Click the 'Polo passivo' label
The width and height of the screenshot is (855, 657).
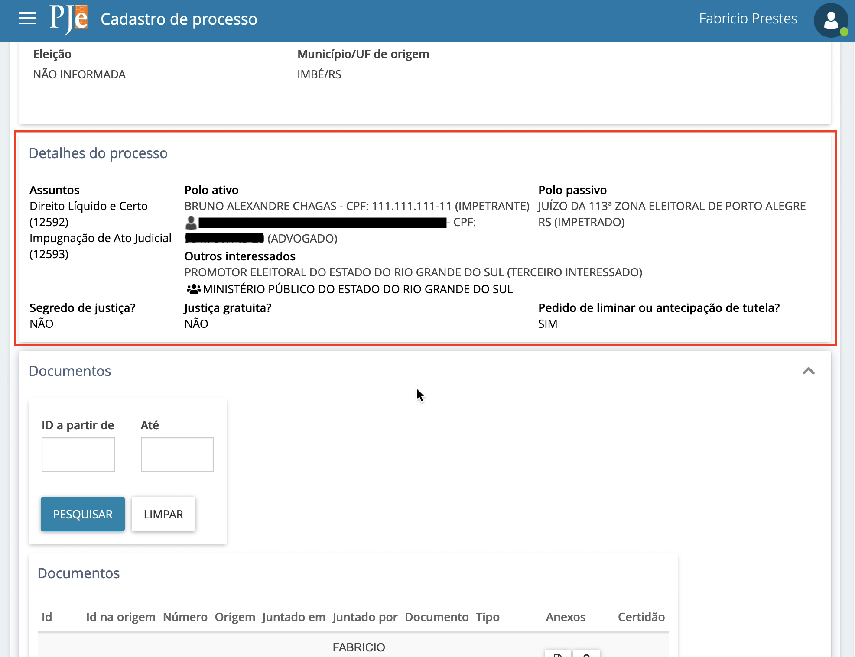(x=572, y=190)
